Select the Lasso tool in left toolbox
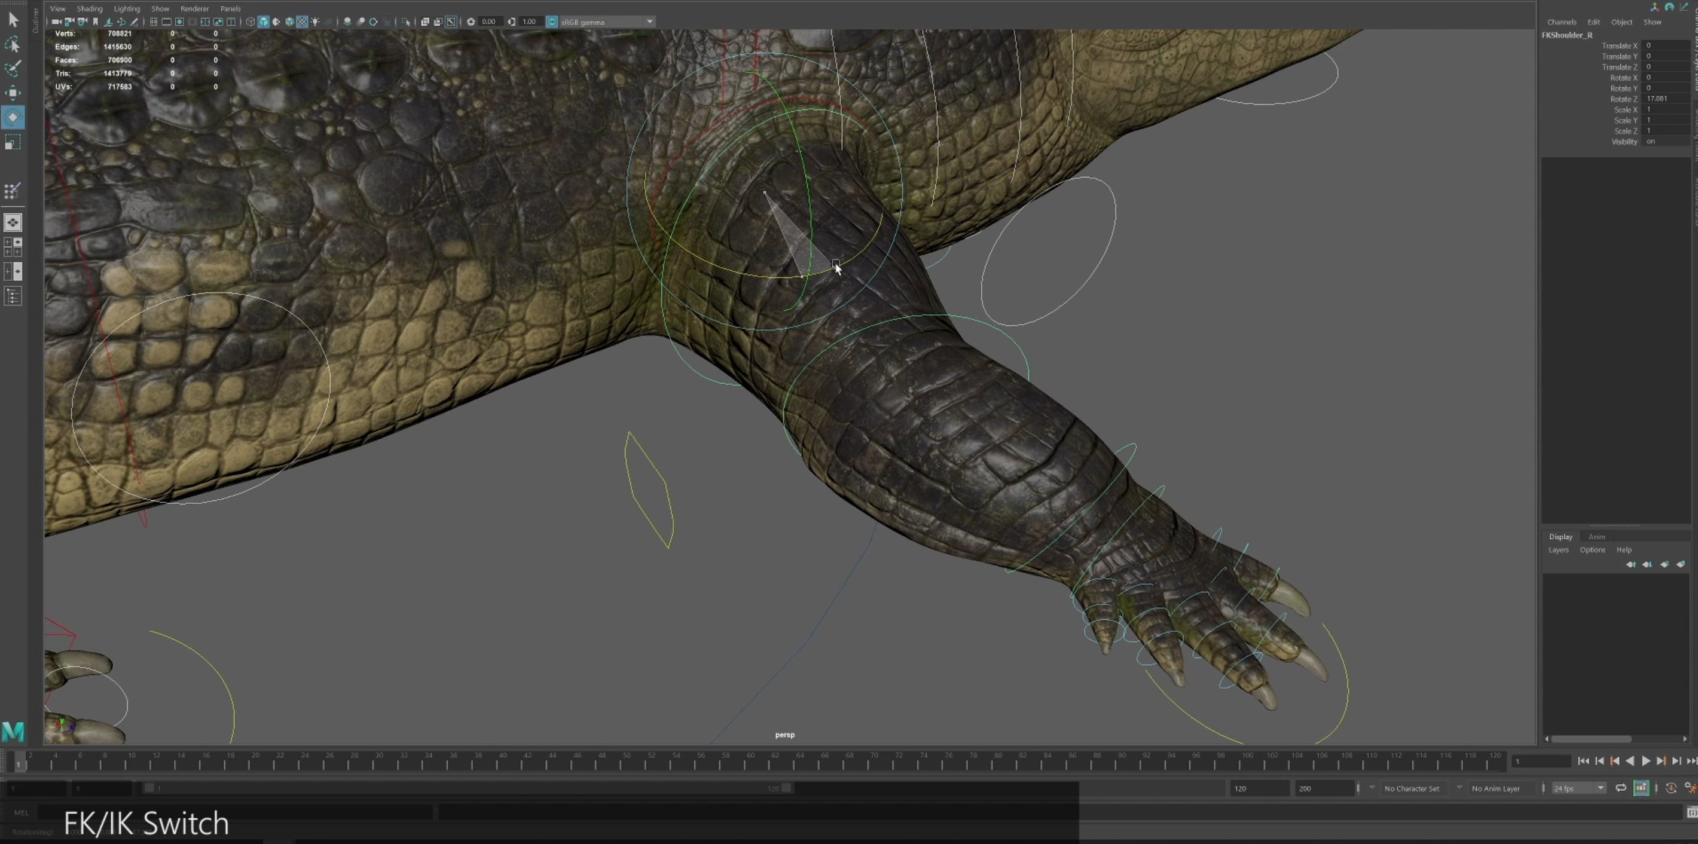The height and width of the screenshot is (844, 1698). click(x=13, y=44)
